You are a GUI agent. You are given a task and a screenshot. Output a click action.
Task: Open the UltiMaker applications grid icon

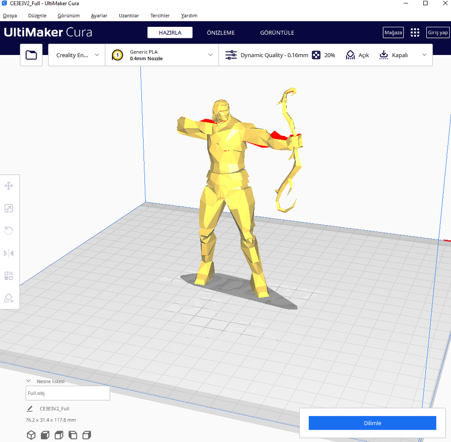coord(414,32)
